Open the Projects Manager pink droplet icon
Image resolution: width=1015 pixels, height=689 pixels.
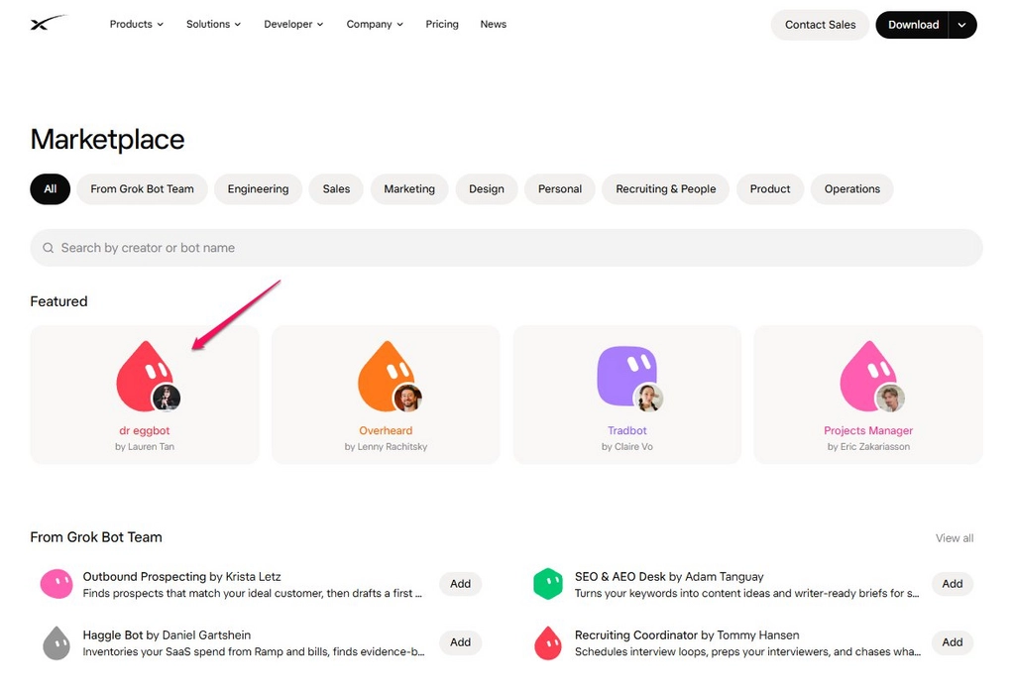[867, 376]
